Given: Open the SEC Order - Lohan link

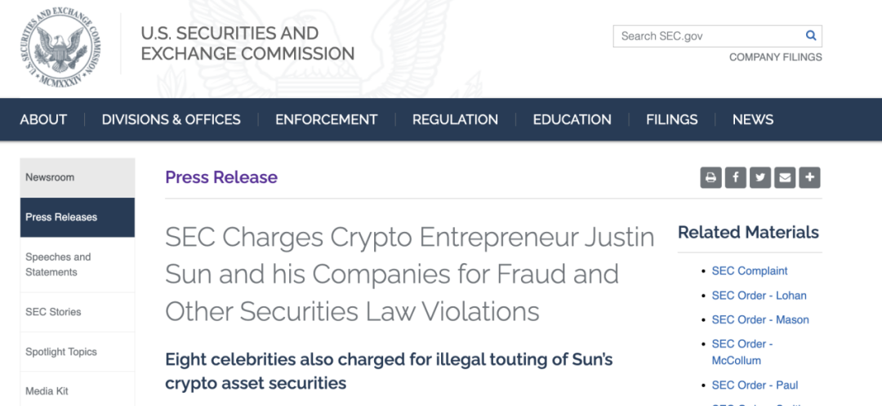Looking at the screenshot, I should pyautogui.click(x=759, y=295).
